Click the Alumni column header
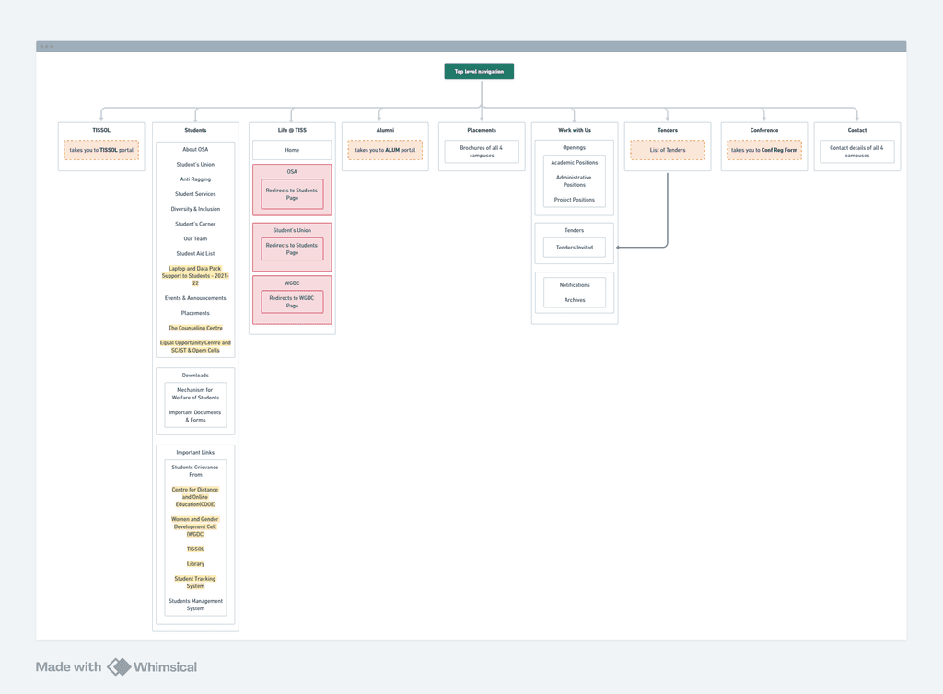 (385, 130)
